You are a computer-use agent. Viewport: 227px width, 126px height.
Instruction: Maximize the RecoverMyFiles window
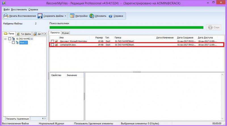pos(213,3)
